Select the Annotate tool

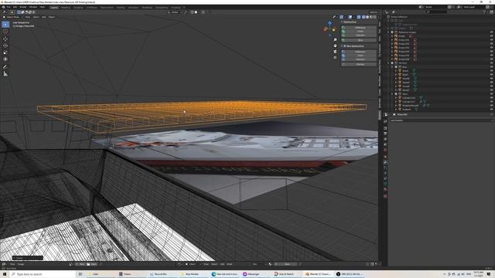coord(5,67)
